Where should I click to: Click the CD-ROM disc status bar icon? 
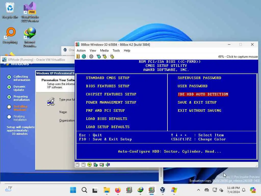click(x=89, y=165)
